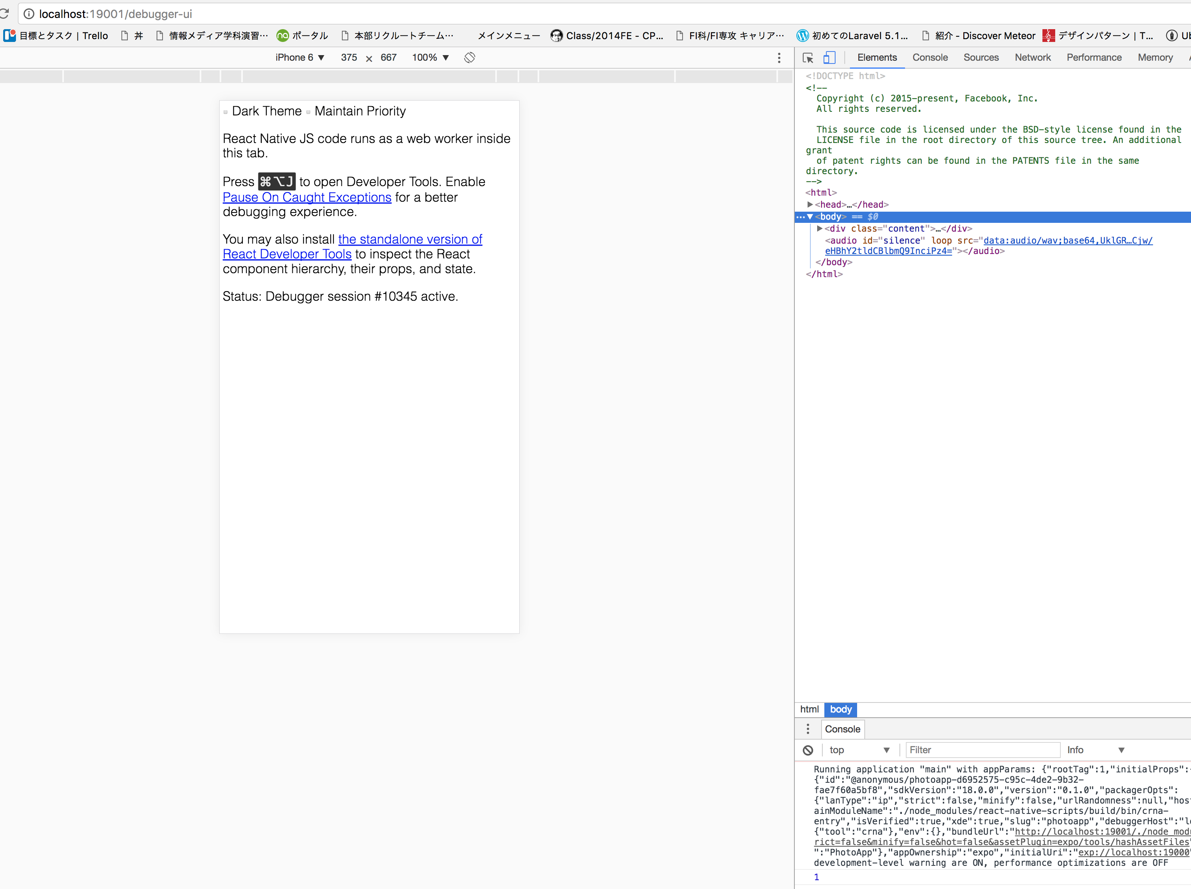This screenshot has width=1191, height=889.
Task: Click the Pause On Caught Exceptions link
Action: pyautogui.click(x=306, y=197)
